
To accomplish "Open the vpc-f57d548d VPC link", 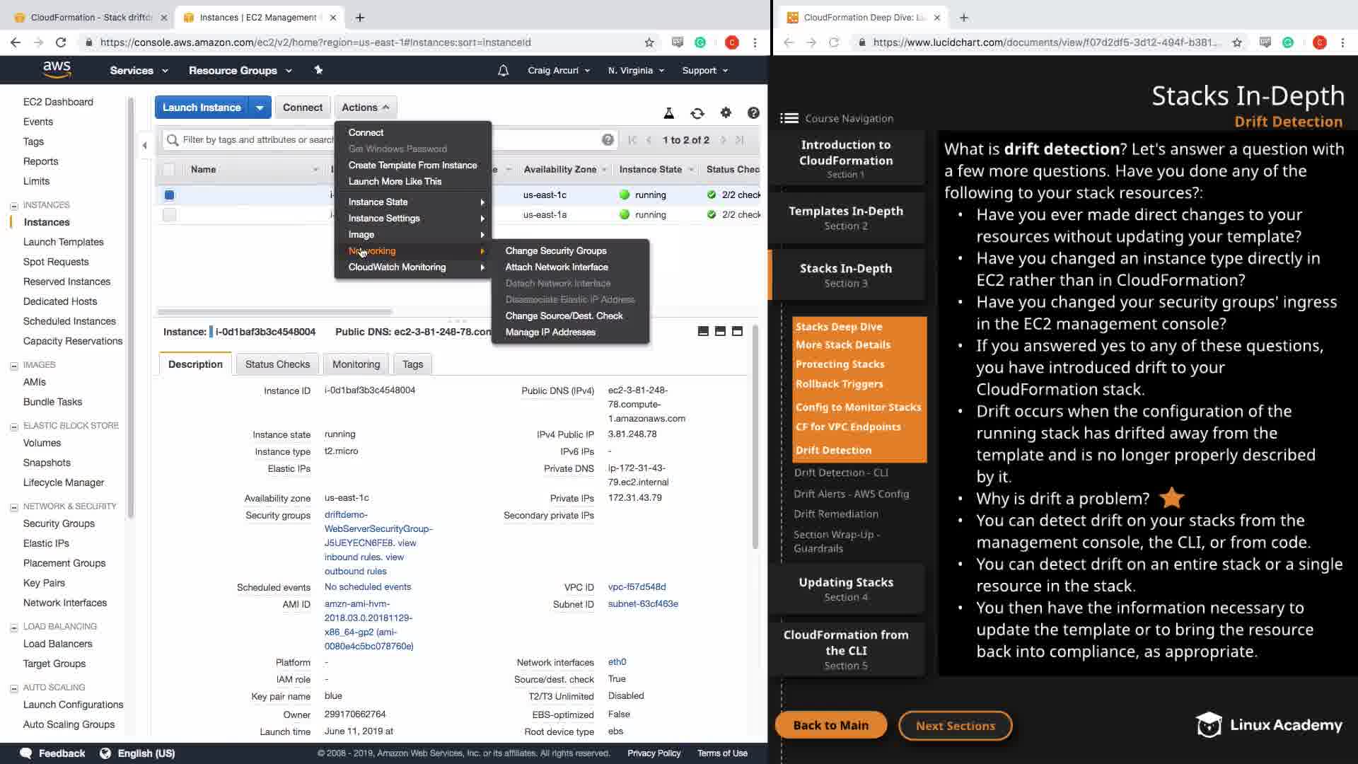I will point(637,587).
